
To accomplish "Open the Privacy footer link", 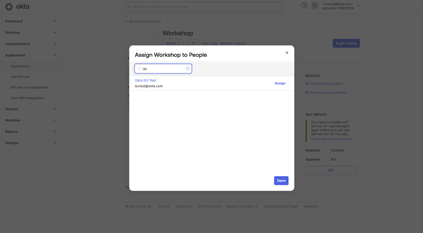I will tap(164, 206).
